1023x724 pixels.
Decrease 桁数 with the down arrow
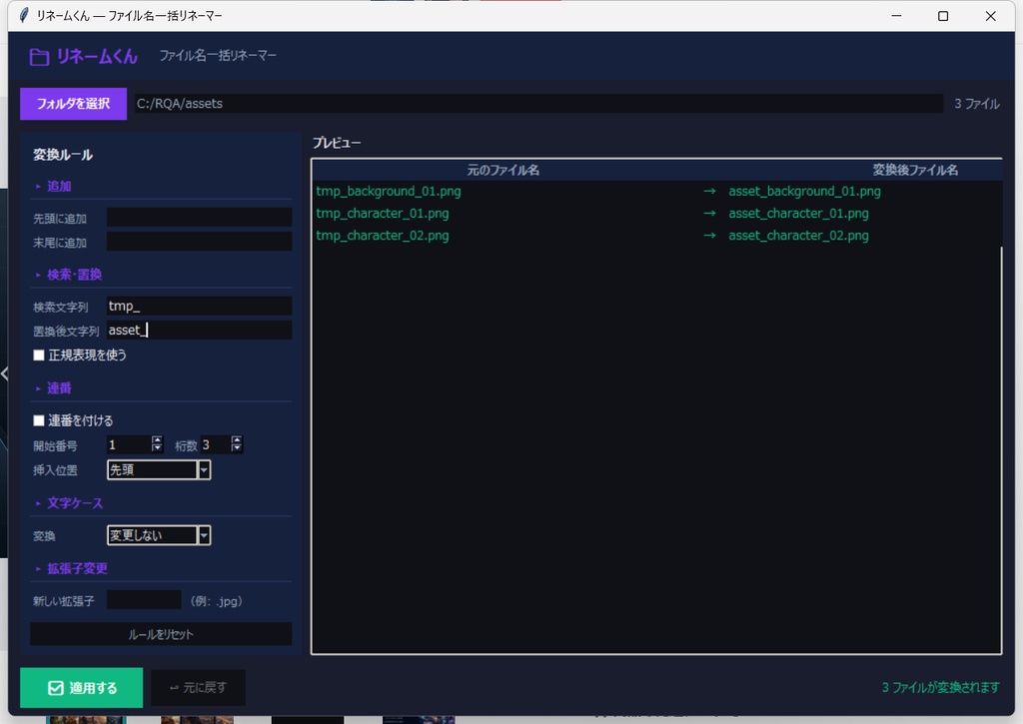(x=237, y=448)
